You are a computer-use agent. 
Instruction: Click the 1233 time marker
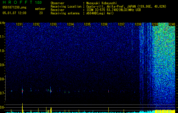(53, 24)
